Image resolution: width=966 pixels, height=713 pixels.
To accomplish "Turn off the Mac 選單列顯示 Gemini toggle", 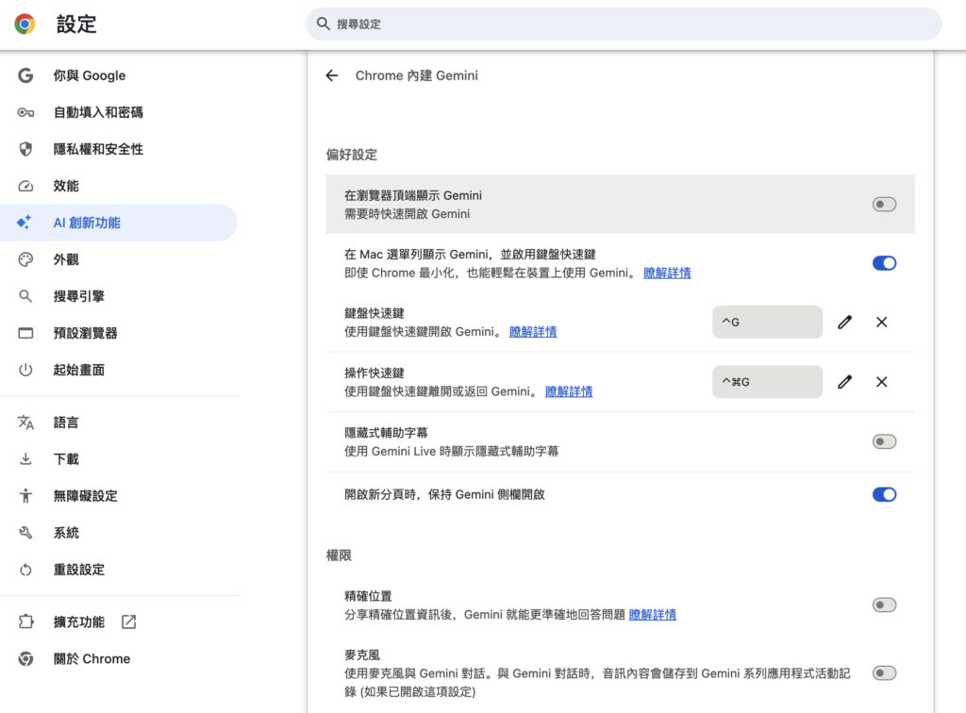I will (884, 263).
